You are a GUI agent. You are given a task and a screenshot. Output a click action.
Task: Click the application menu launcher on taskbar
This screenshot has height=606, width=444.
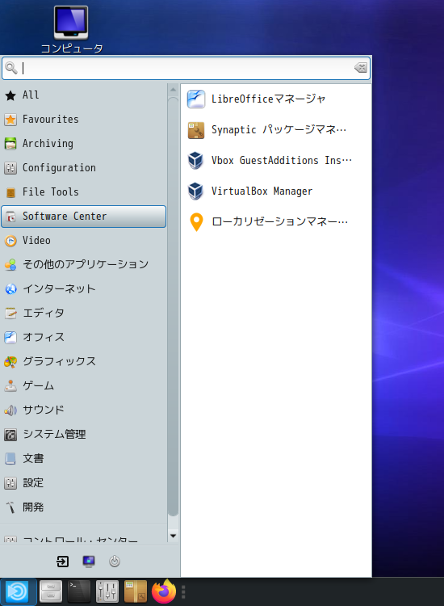point(18,591)
